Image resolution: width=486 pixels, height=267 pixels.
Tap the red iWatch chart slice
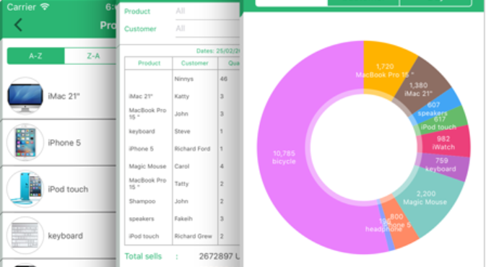(x=444, y=143)
